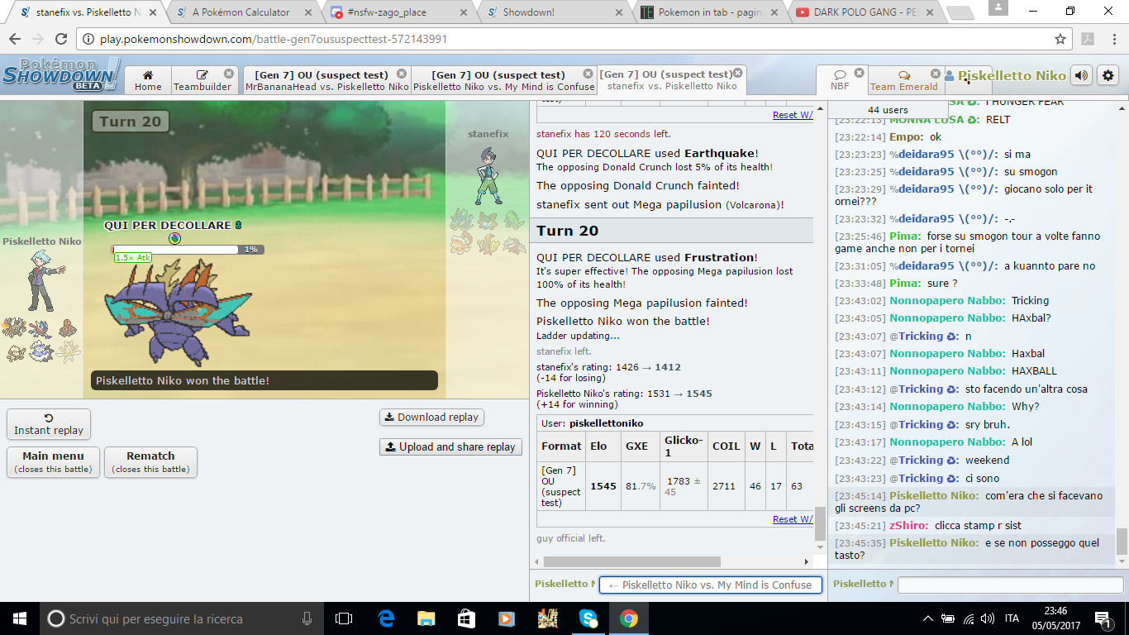Viewport: 1129px width, 635px height.
Task: Click the Instant replay button
Action: 49,424
